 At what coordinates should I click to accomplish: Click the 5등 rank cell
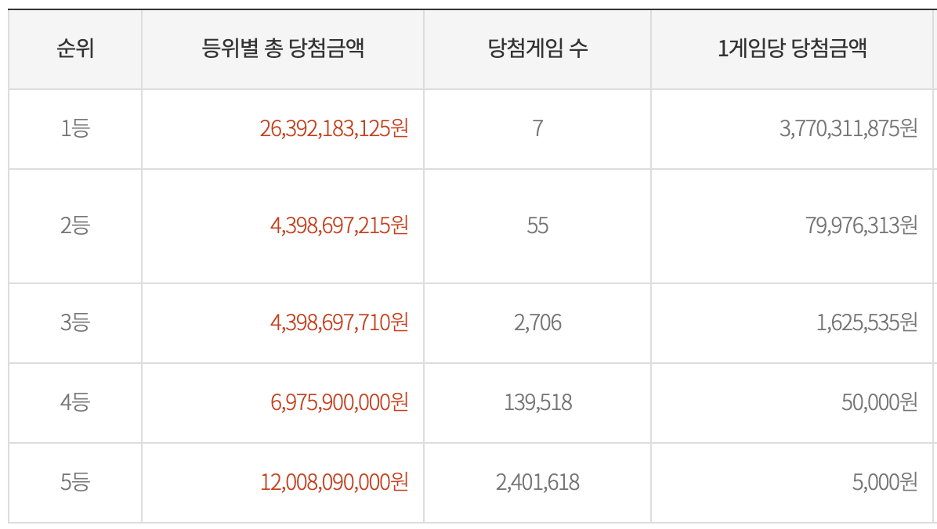coord(75,483)
